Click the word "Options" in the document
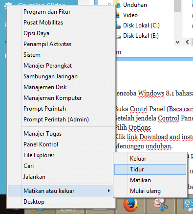This screenshot has width=193, height=214. (x=139, y=127)
